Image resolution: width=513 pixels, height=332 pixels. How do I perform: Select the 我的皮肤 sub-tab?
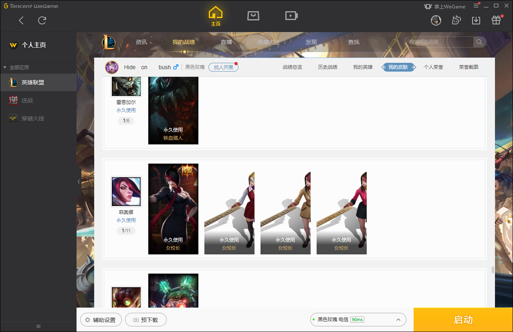398,67
